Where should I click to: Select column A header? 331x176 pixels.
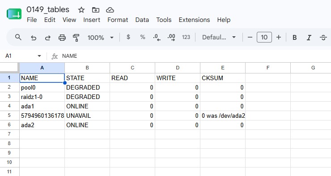pos(42,68)
